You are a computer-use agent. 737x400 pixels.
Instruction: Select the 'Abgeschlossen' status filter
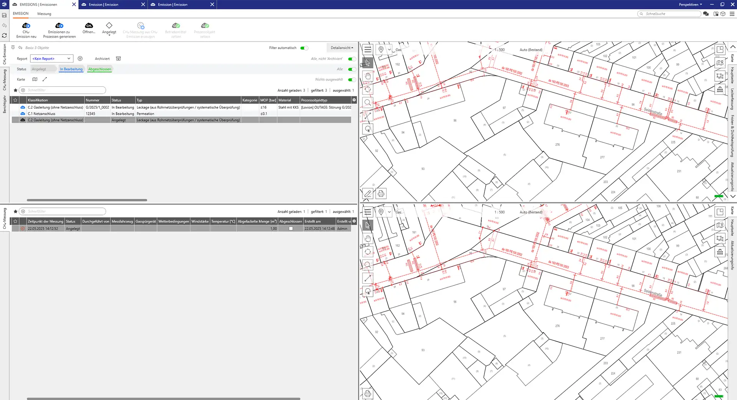99,69
